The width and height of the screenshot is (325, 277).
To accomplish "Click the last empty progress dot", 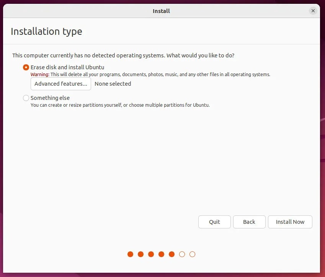I will 193,254.
